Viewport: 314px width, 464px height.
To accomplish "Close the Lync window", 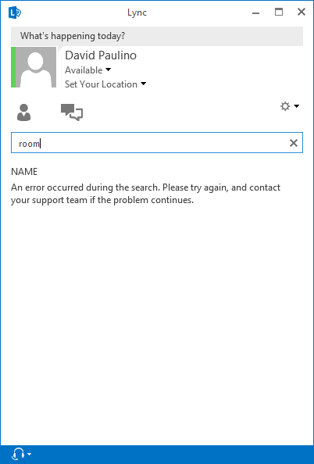I will (x=302, y=12).
